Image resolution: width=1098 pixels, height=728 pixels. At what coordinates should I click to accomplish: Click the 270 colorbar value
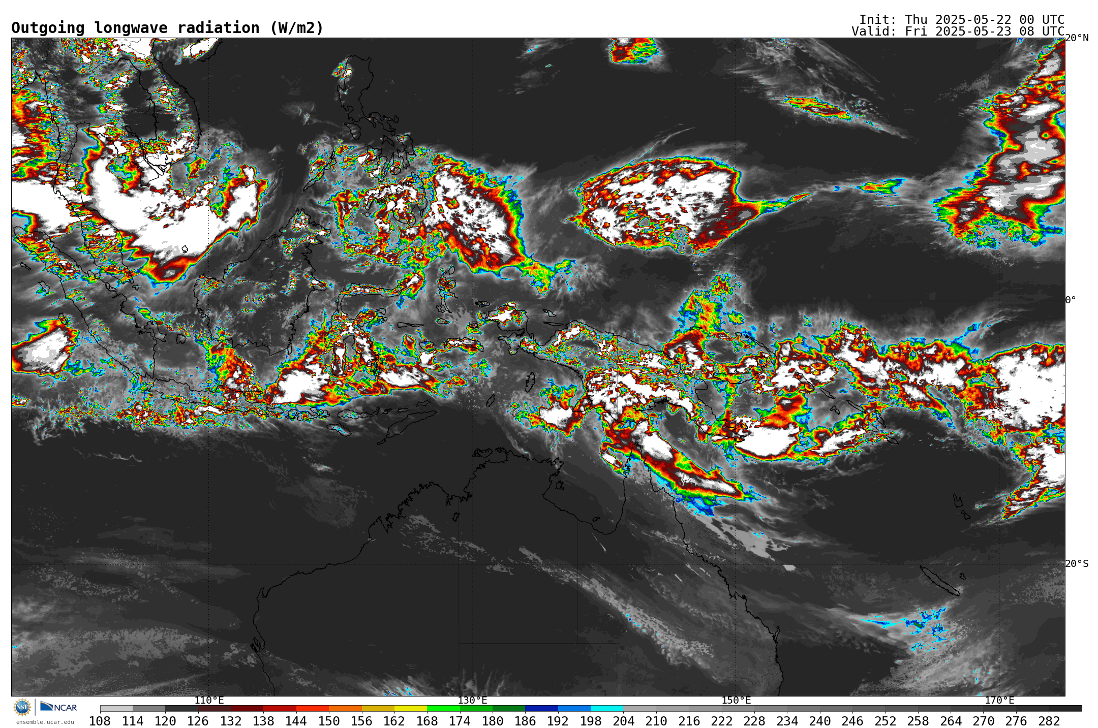(983, 721)
